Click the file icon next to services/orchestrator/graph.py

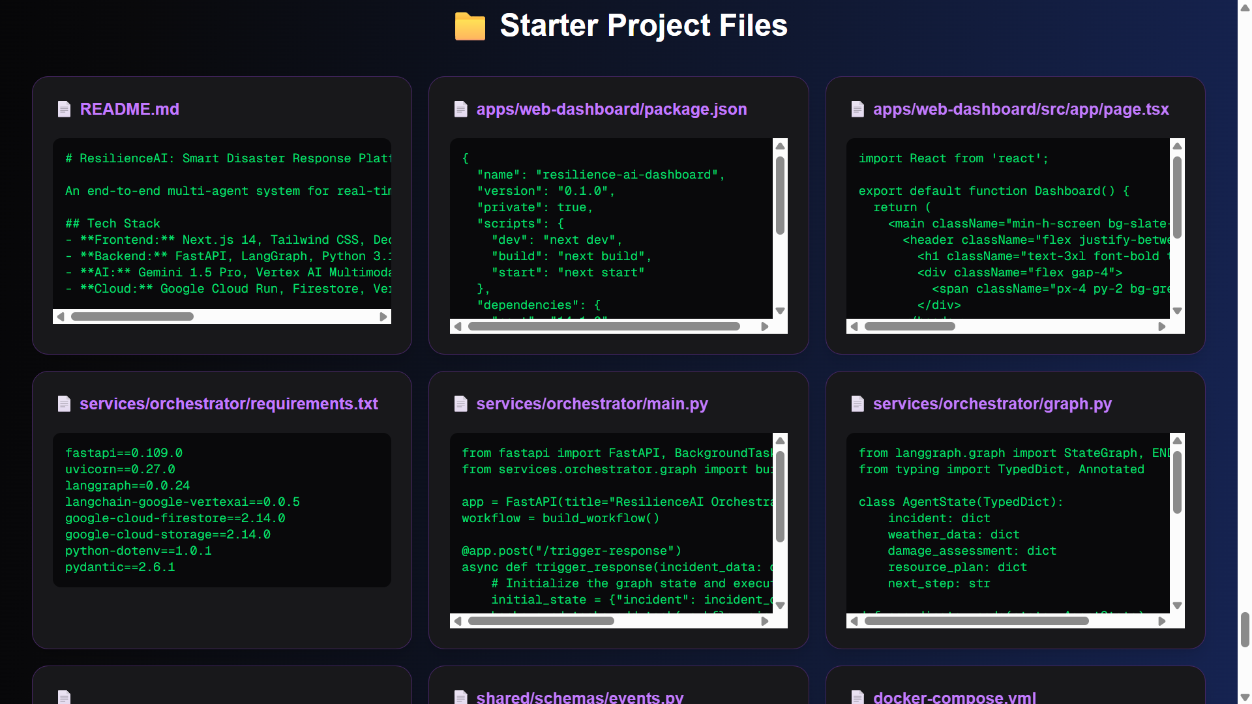click(857, 403)
